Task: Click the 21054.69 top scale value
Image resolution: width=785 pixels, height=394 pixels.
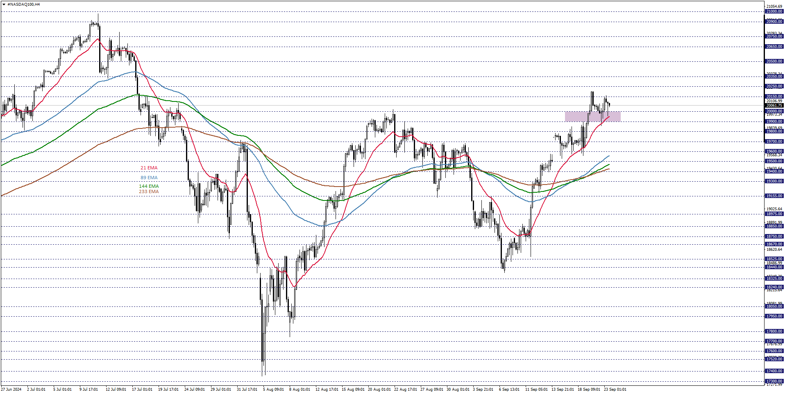Action: pyautogui.click(x=774, y=7)
